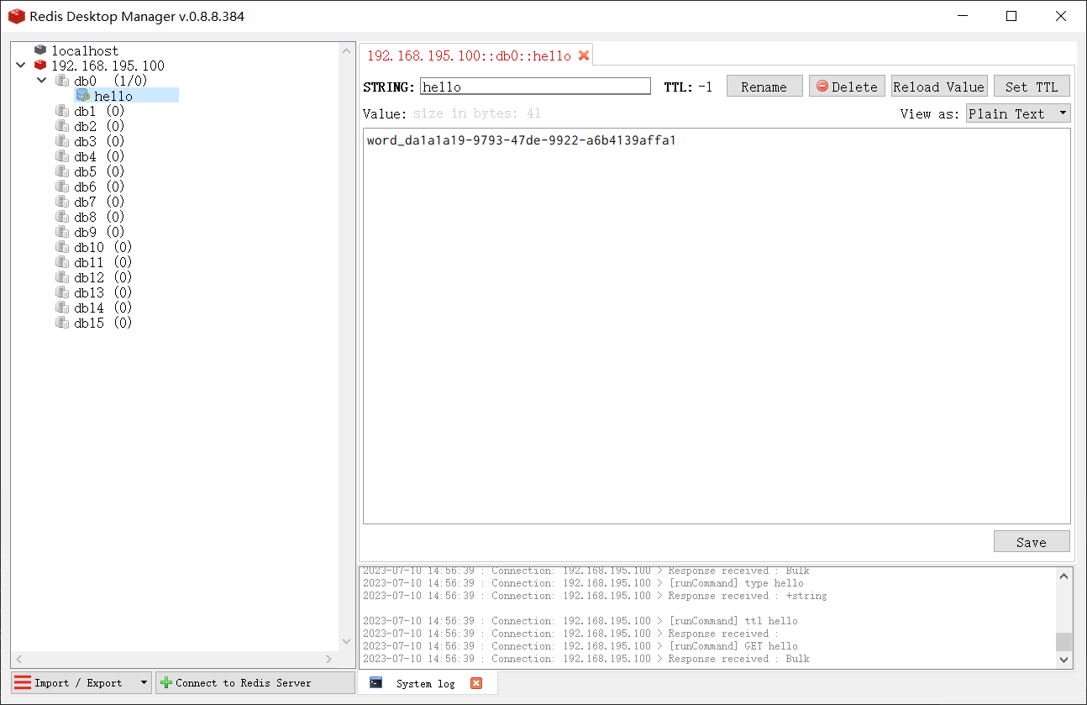Switch to the System log tab
1087x705 pixels.
[425, 683]
